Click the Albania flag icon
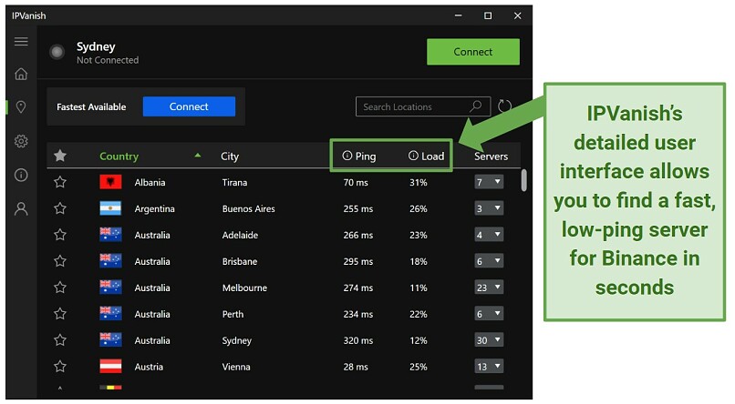Image resolution: width=735 pixels, height=404 pixels. (x=110, y=181)
